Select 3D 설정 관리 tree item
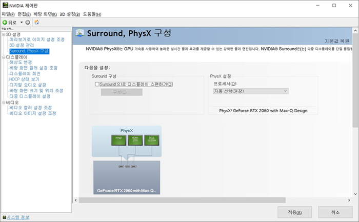The width and height of the screenshot is (359, 222). tap(22, 45)
